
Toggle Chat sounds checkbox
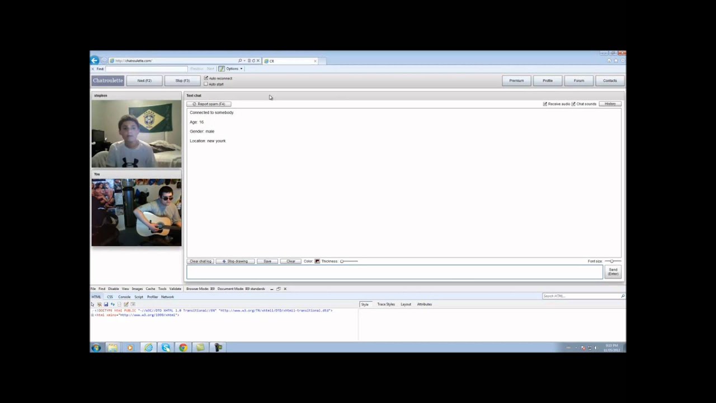(573, 104)
